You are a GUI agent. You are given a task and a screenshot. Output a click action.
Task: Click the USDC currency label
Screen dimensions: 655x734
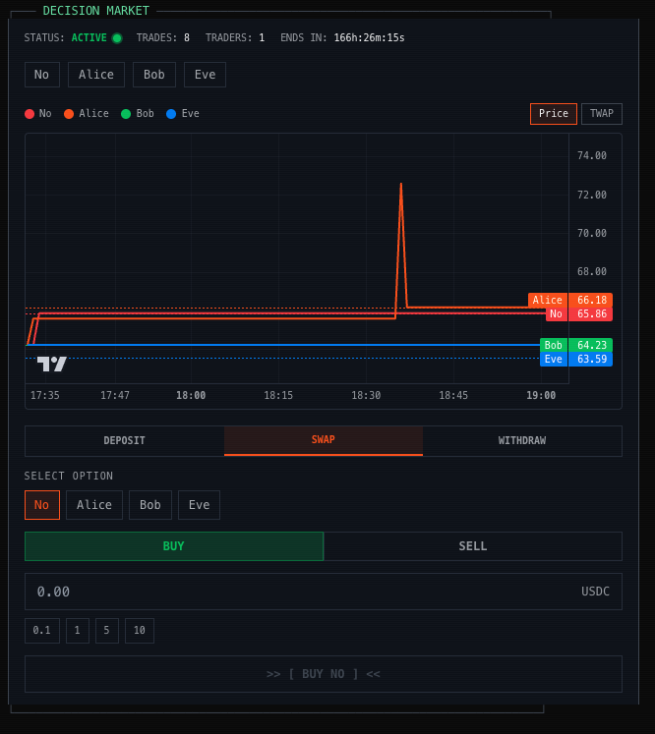[595, 592]
